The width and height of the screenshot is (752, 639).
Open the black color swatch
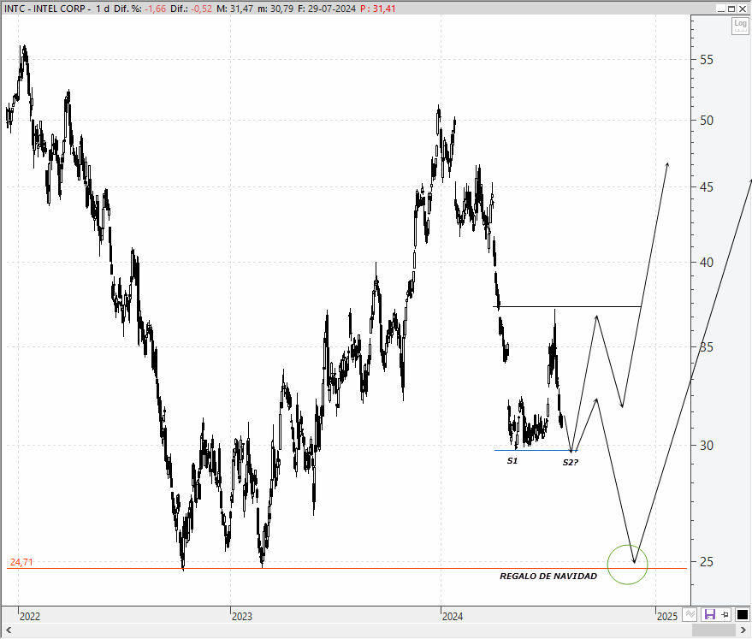pos(742,614)
